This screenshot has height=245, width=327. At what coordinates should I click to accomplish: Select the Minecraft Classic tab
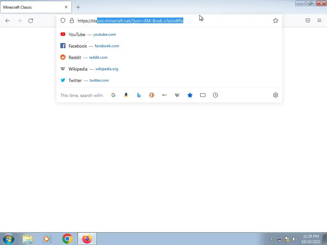[x=36, y=7]
